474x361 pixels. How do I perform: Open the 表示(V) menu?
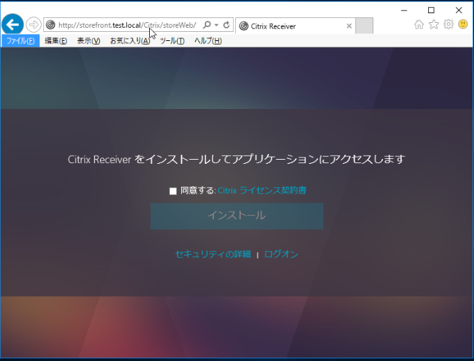tap(89, 40)
